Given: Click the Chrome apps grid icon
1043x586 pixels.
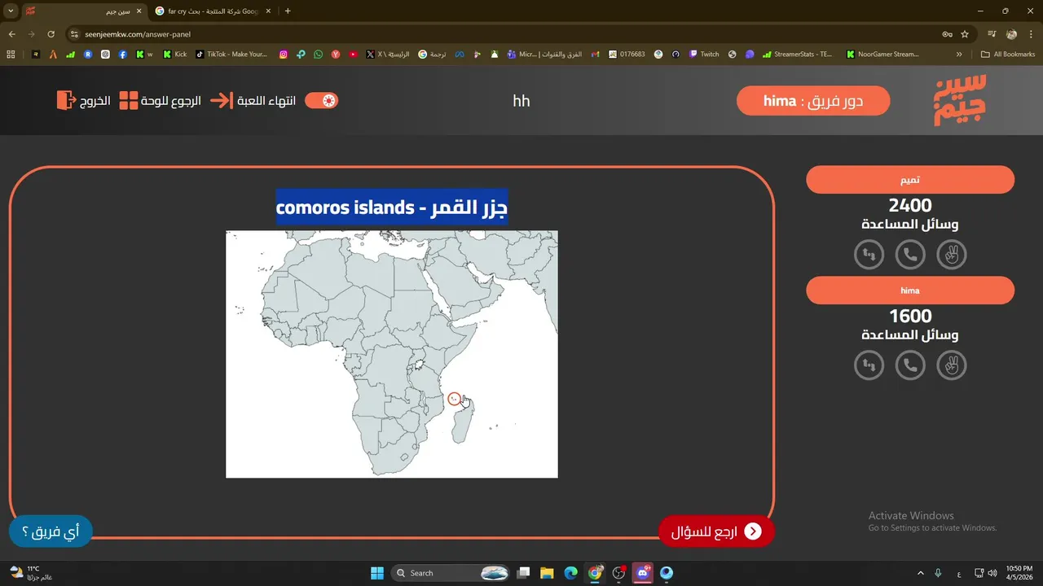Looking at the screenshot, I should pyautogui.click(x=11, y=55).
